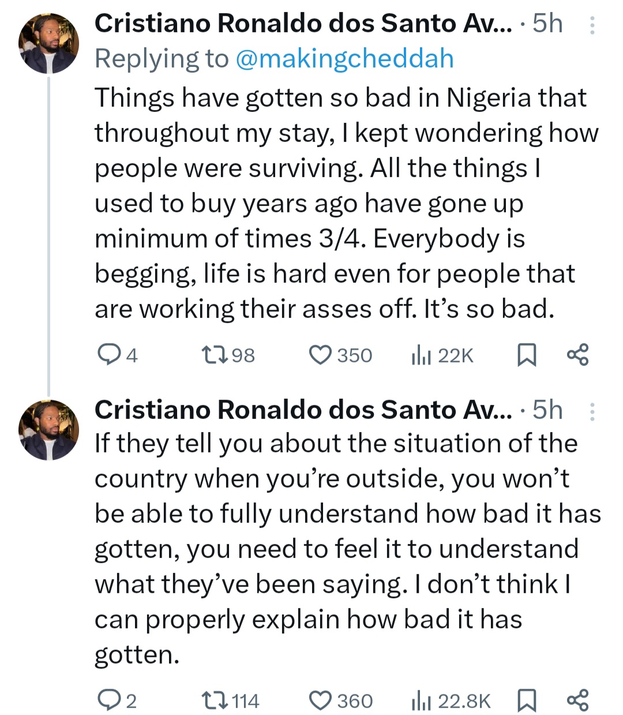Share the second tweet
Viewport: 623px width, 715px height.
pyautogui.click(x=577, y=701)
